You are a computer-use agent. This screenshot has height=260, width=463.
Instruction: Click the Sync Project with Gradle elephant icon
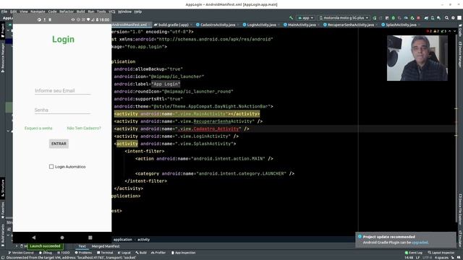[426, 18]
